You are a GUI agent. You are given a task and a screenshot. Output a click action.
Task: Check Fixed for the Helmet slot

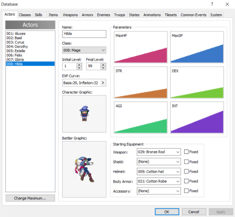coord(186,171)
